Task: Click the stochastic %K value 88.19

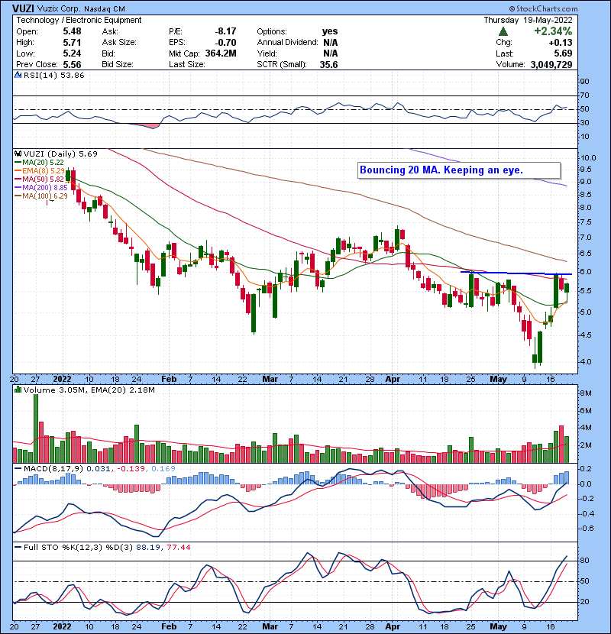Action: click(x=148, y=548)
